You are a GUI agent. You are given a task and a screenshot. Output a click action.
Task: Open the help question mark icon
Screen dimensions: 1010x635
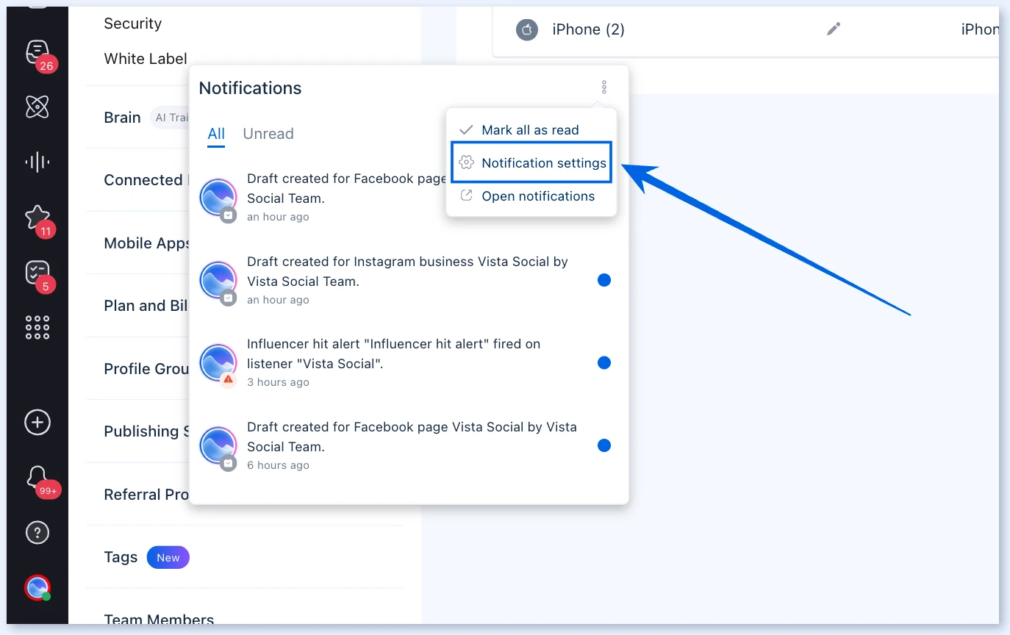click(37, 533)
